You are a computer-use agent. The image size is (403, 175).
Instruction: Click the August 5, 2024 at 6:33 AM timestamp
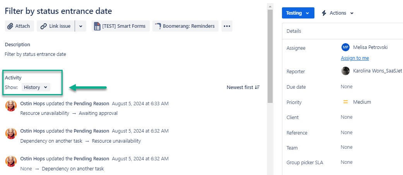(x=140, y=104)
